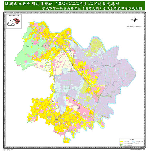Click the compass rose north arrow
This screenshot has height=151, width=149.
[134, 20]
